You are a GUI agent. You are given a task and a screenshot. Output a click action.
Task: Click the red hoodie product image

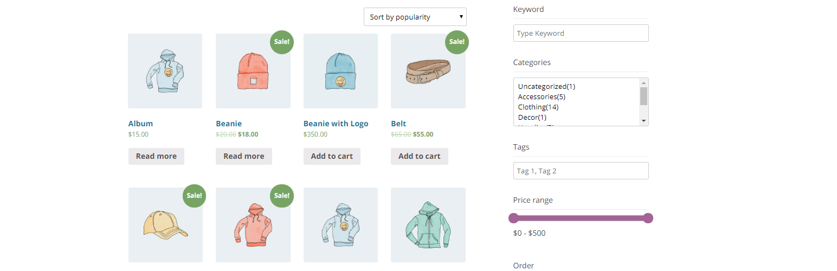click(x=253, y=224)
